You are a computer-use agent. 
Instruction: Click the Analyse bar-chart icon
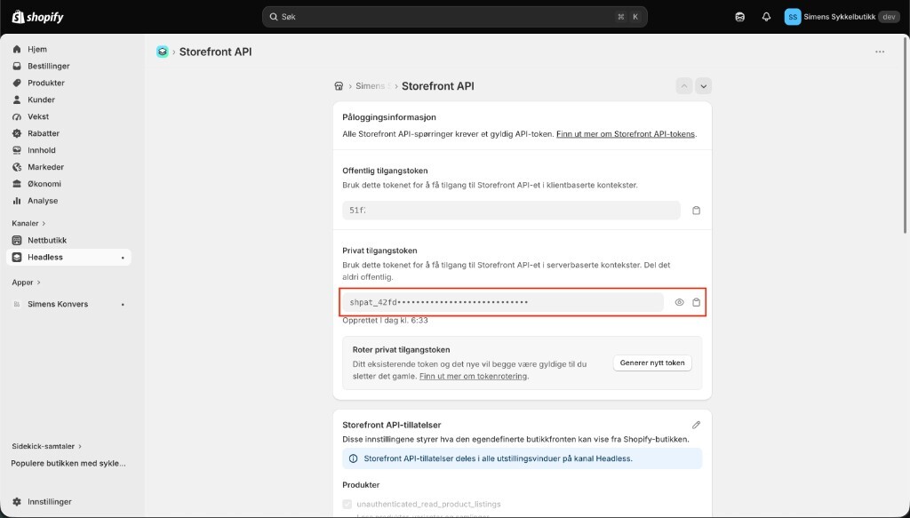[17, 201]
